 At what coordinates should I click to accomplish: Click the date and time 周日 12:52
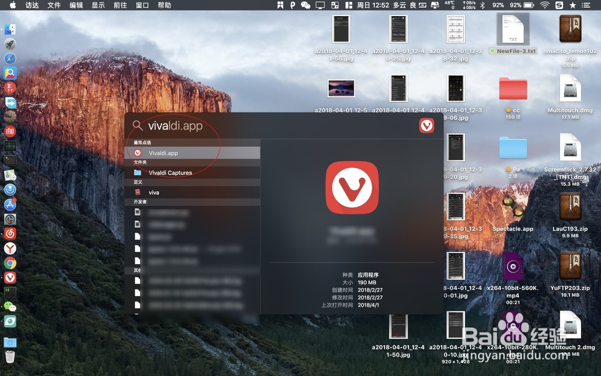pos(373,5)
